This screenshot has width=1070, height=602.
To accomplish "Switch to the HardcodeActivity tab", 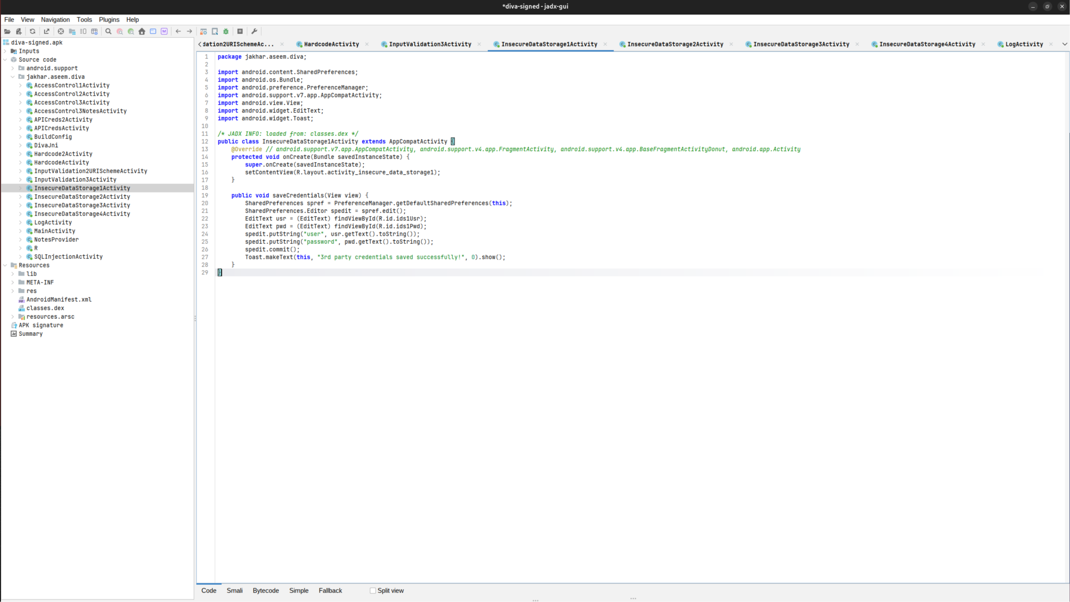I will pos(331,44).
